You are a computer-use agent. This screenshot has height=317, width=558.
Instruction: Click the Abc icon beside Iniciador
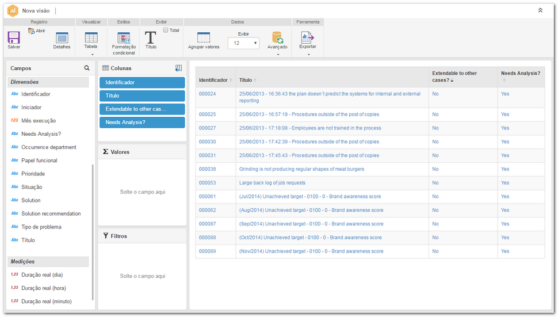14,107
